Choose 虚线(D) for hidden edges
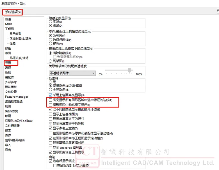Viewport: 219px width, 170px height. [x=51, y=26]
